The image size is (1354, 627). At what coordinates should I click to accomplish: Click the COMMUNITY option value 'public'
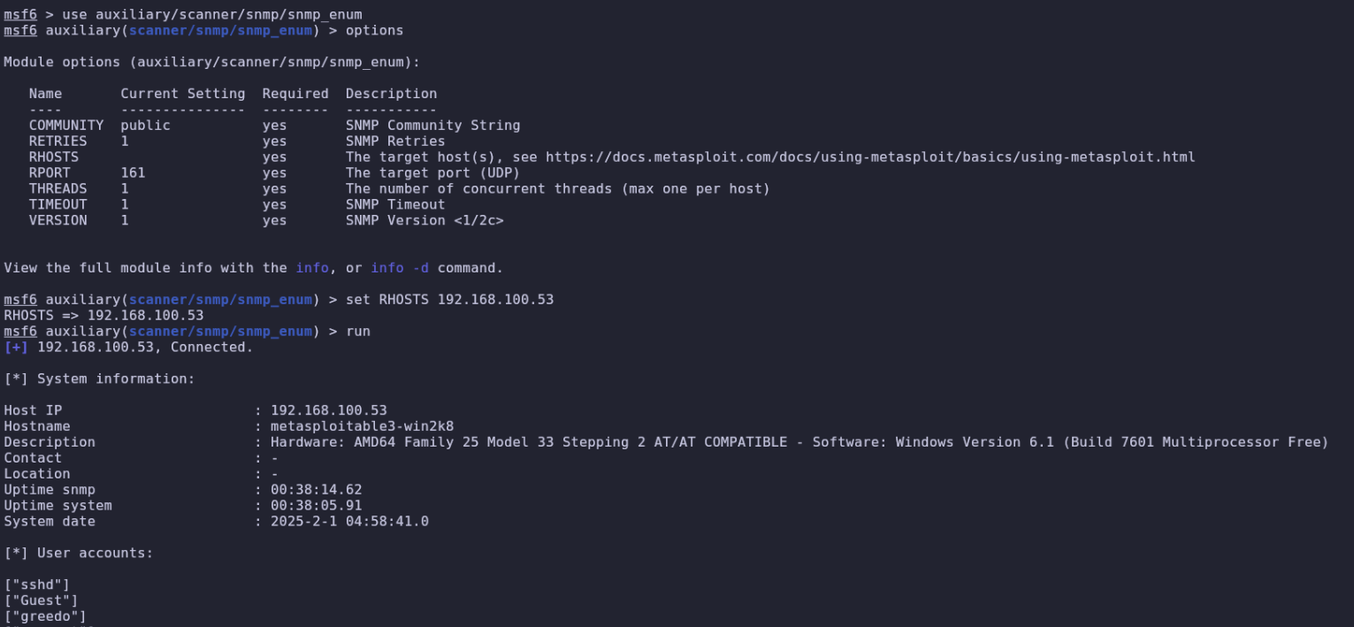pyautogui.click(x=146, y=126)
